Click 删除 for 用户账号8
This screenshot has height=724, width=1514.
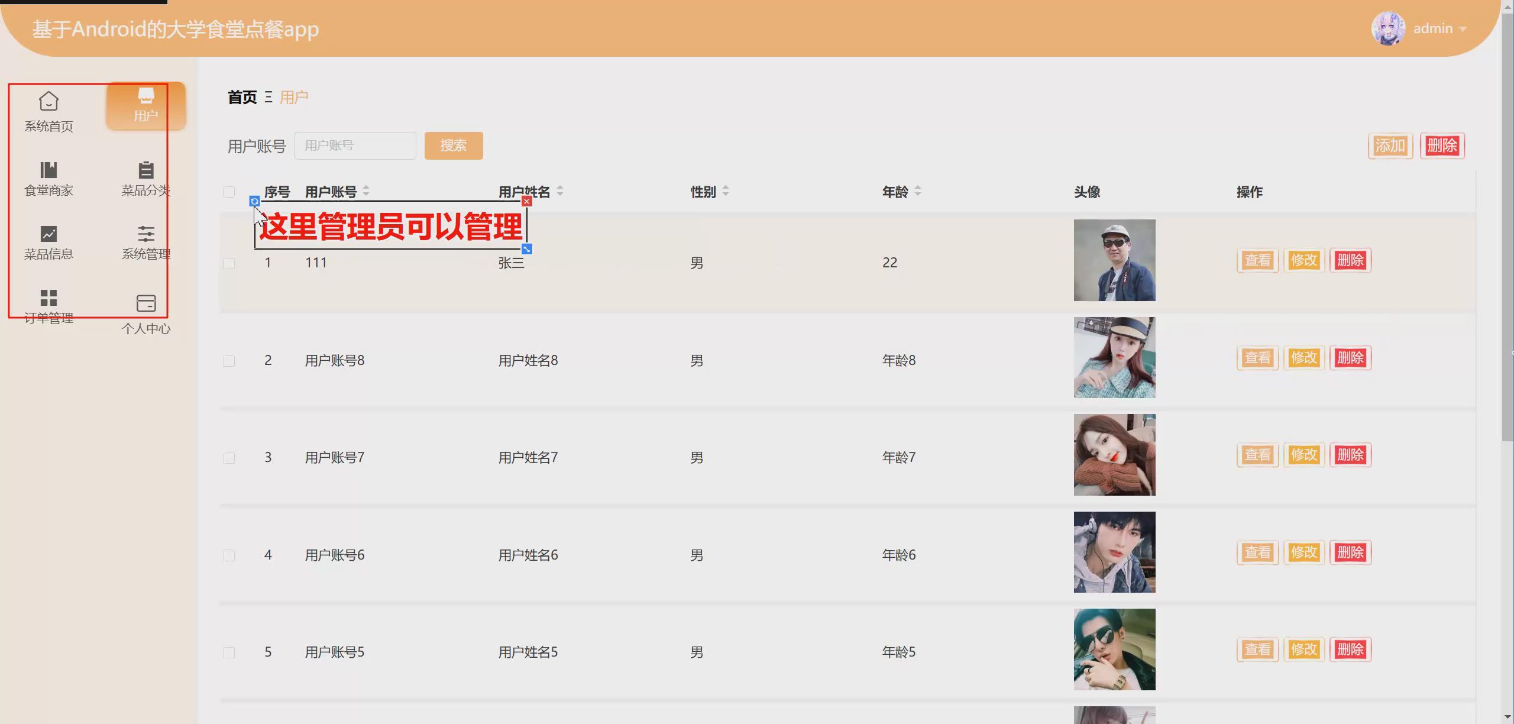tap(1351, 358)
